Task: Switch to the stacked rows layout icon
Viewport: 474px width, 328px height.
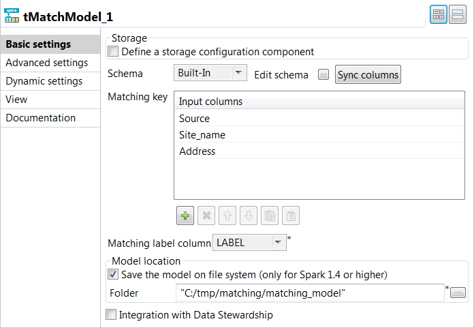Action: click(458, 16)
